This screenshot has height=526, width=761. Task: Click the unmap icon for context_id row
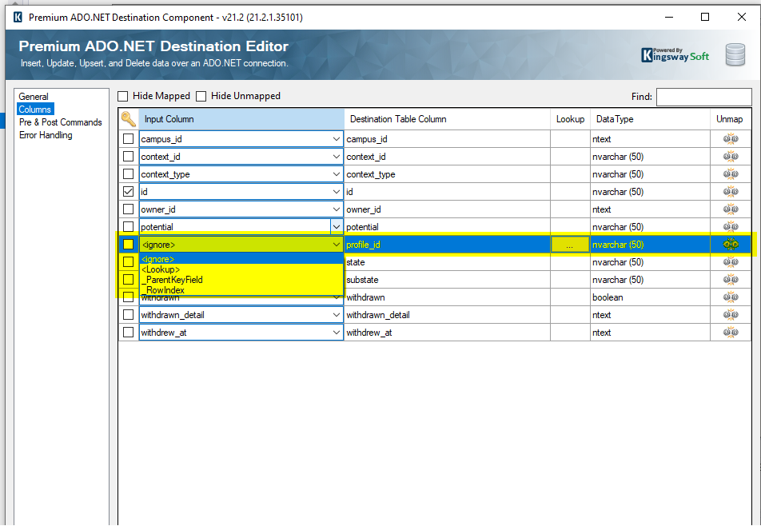point(731,156)
